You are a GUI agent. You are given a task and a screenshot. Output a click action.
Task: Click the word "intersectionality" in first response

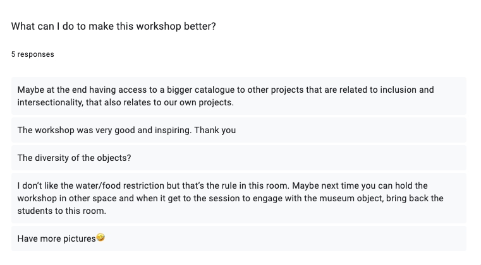click(50, 102)
